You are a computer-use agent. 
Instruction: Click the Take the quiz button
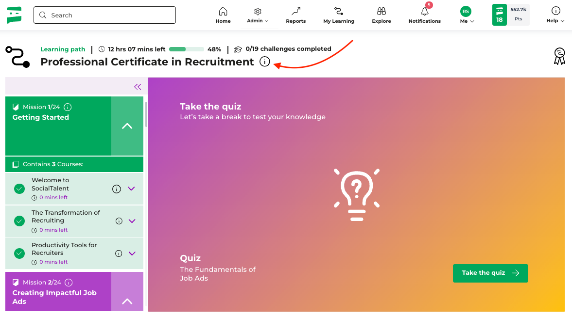pyautogui.click(x=490, y=273)
